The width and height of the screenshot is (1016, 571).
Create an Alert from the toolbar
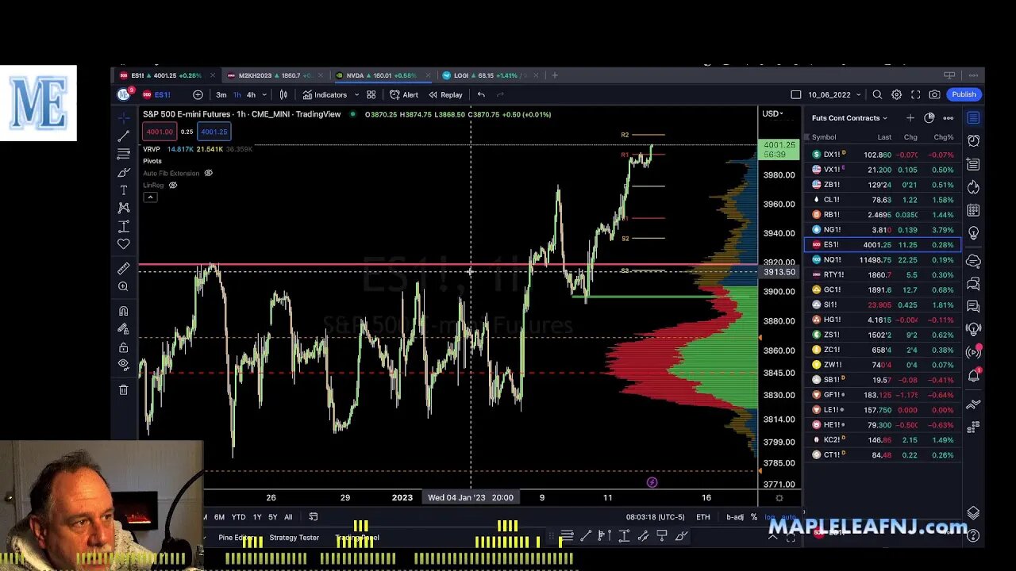tap(404, 94)
